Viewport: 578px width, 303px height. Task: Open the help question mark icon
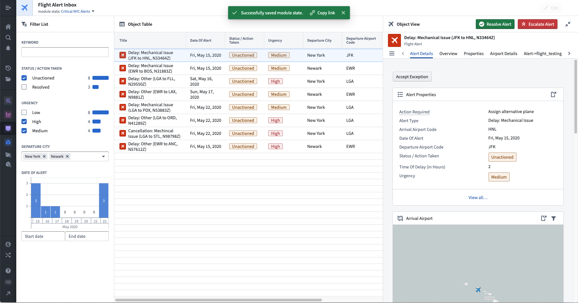8,271
